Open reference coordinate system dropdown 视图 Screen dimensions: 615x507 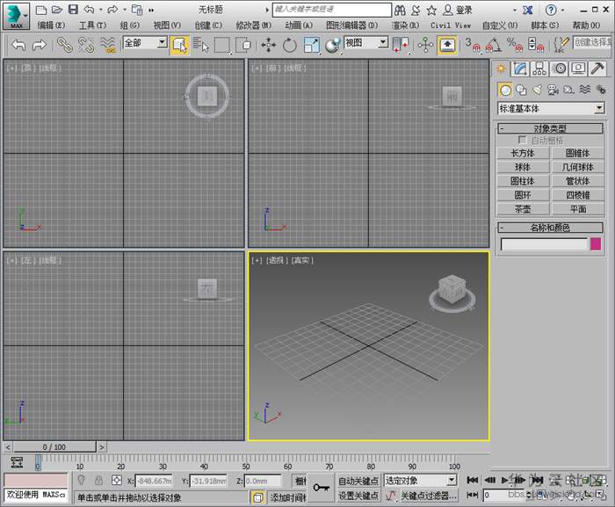click(x=366, y=43)
